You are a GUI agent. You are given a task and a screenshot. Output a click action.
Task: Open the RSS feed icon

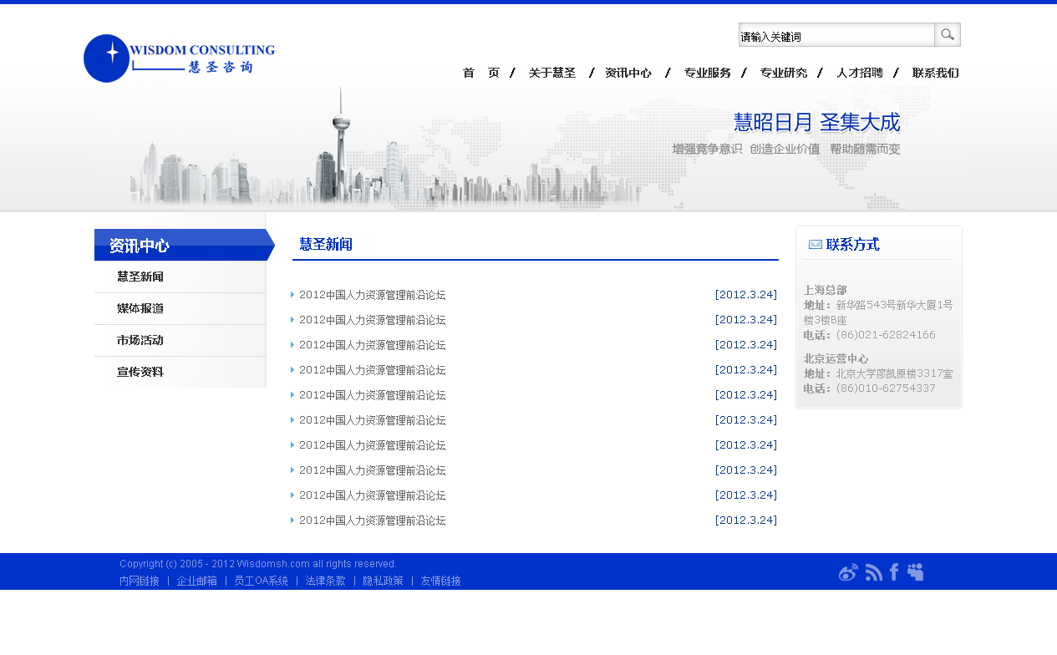click(x=874, y=572)
